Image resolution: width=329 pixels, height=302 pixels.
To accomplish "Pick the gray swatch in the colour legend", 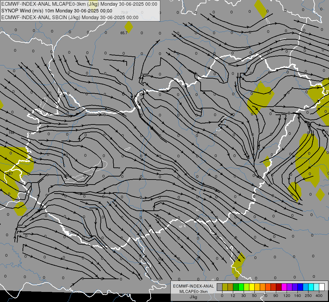I will click(220, 287).
